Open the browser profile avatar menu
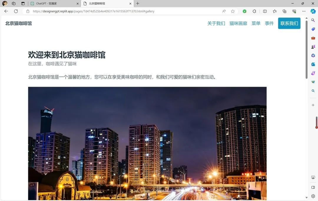 coord(5,4)
